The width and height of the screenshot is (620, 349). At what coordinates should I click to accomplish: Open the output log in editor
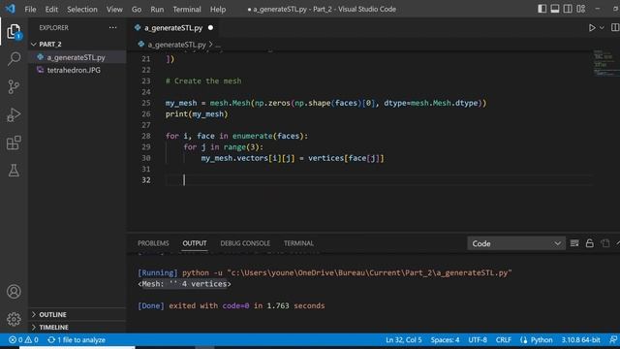pyautogui.click(x=604, y=243)
